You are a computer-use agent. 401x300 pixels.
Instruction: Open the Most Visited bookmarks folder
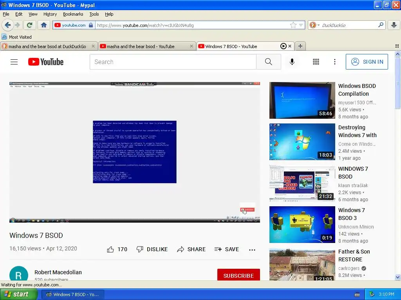(x=16, y=37)
